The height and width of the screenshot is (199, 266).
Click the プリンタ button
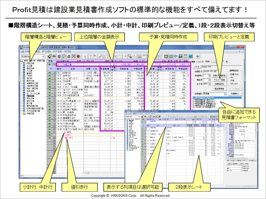tap(197, 67)
